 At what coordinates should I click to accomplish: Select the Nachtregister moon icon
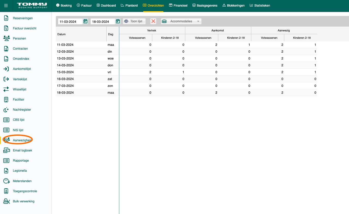click(x=6, y=110)
